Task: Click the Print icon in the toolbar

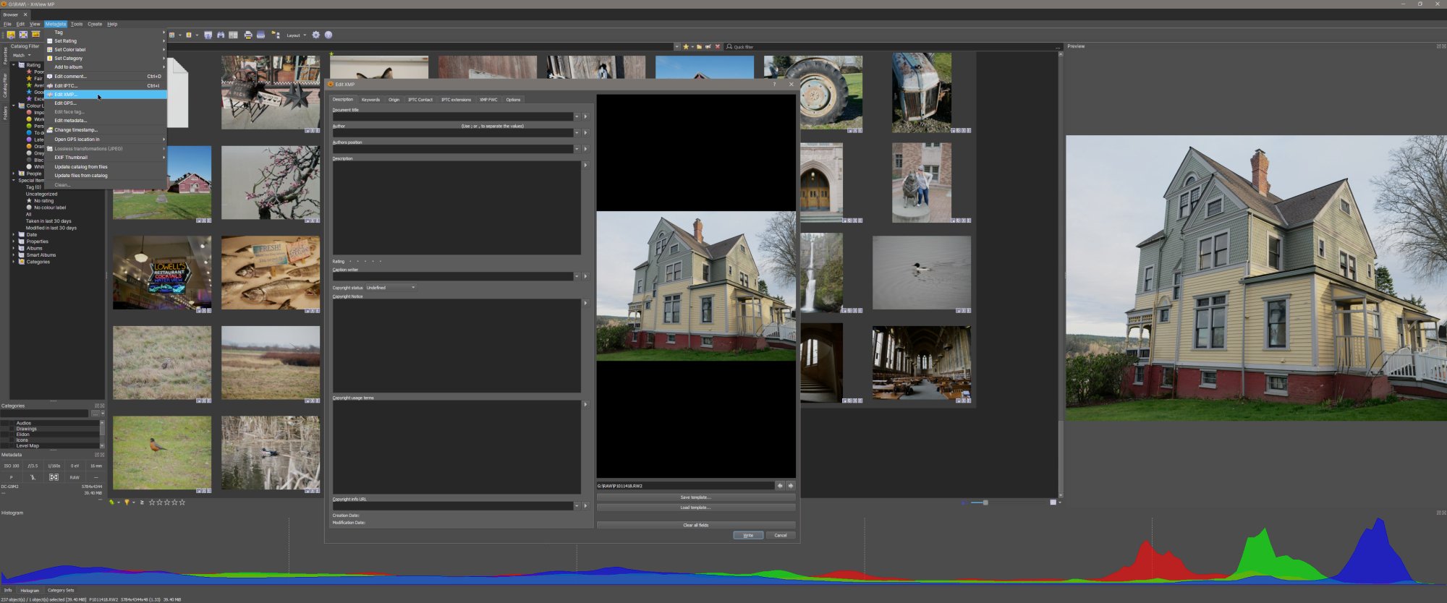Action: click(248, 35)
